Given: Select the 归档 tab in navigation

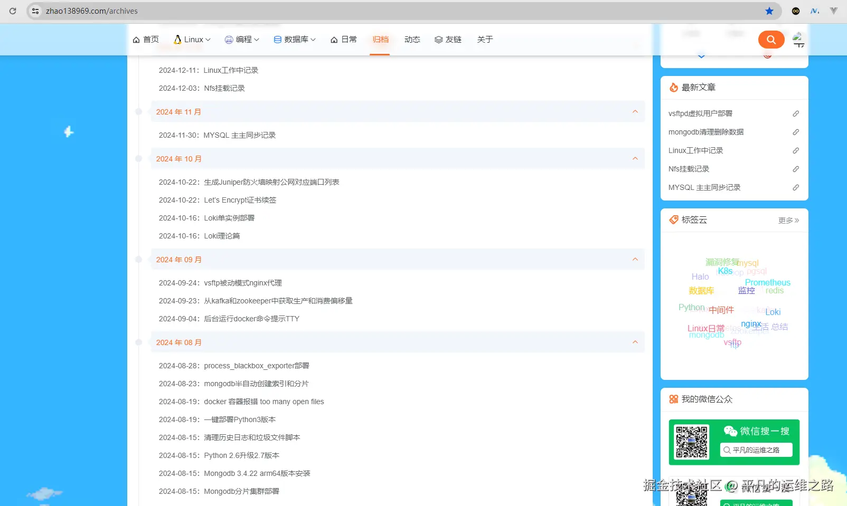Looking at the screenshot, I should 380,39.
